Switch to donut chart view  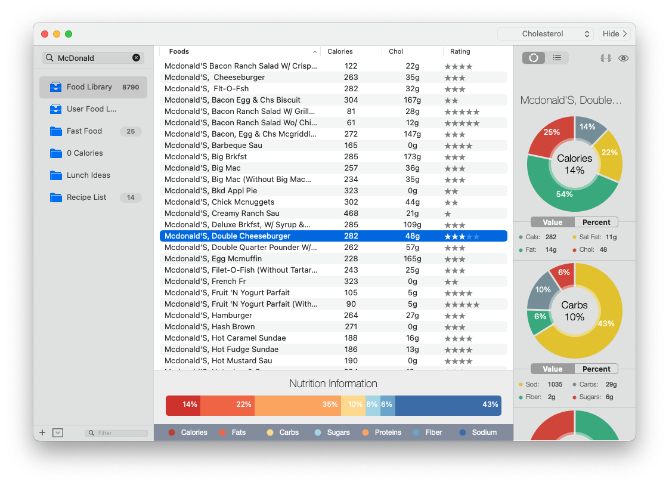pyautogui.click(x=534, y=58)
